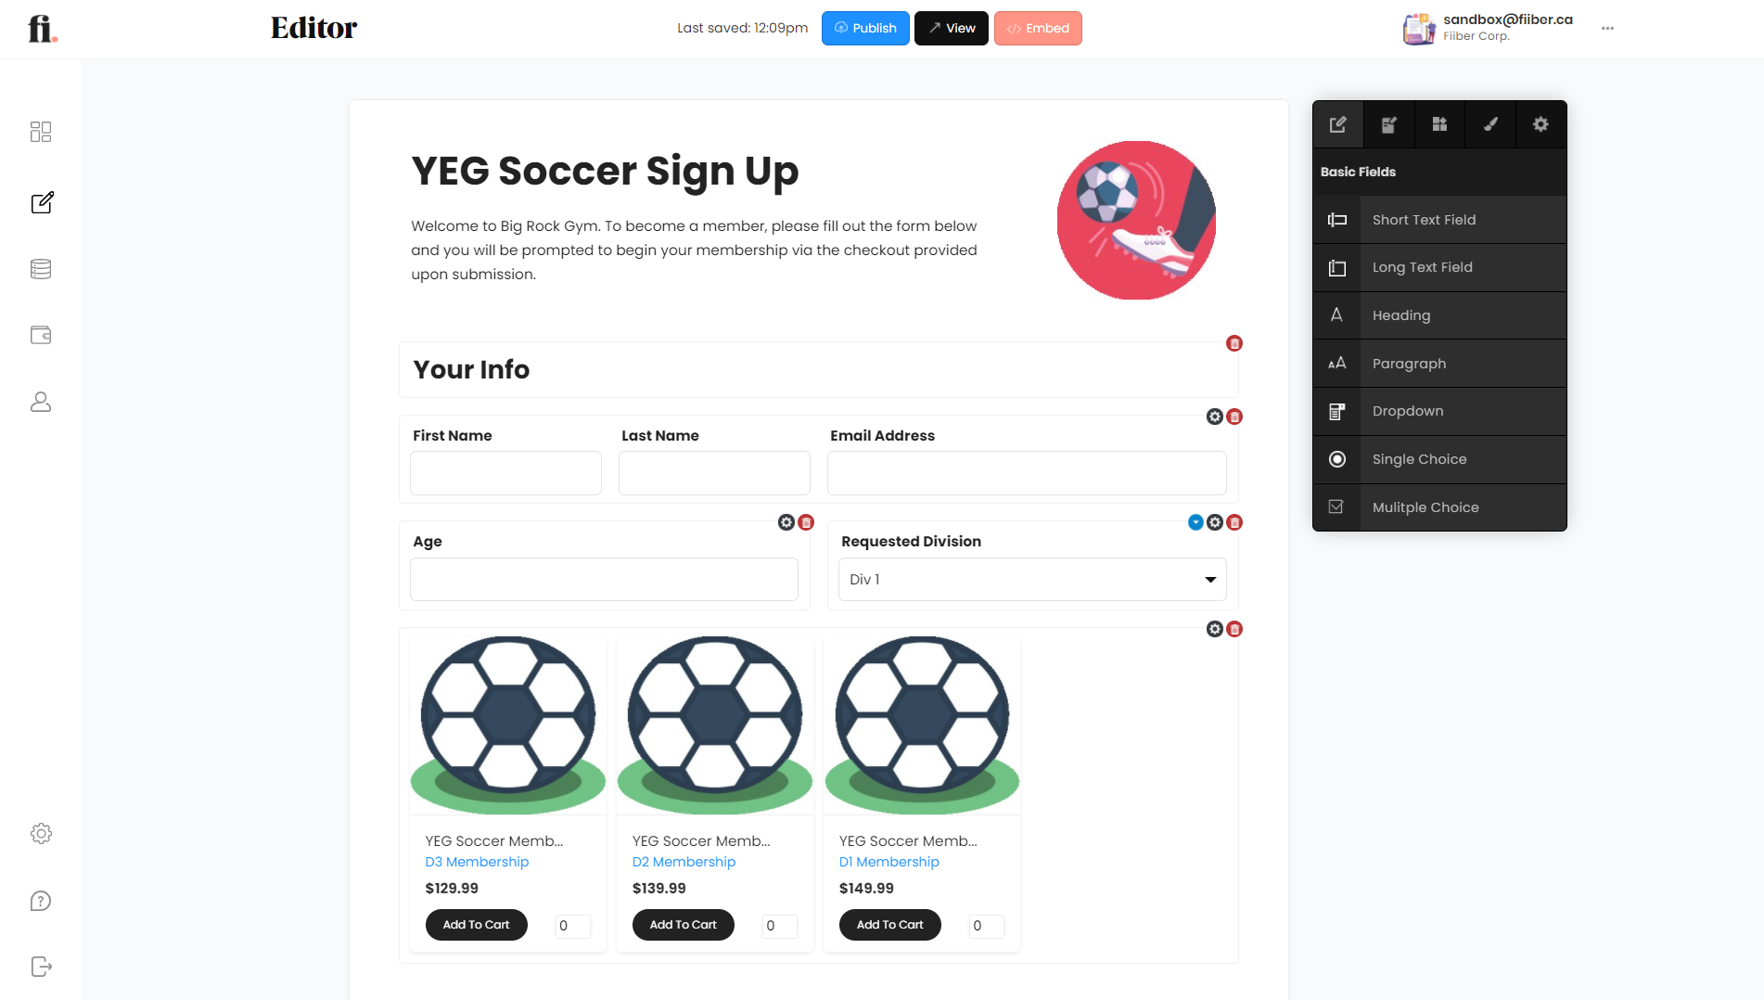Click blue arrow on Requested Division block
The width and height of the screenshot is (1764, 1000).
pos(1195,522)
